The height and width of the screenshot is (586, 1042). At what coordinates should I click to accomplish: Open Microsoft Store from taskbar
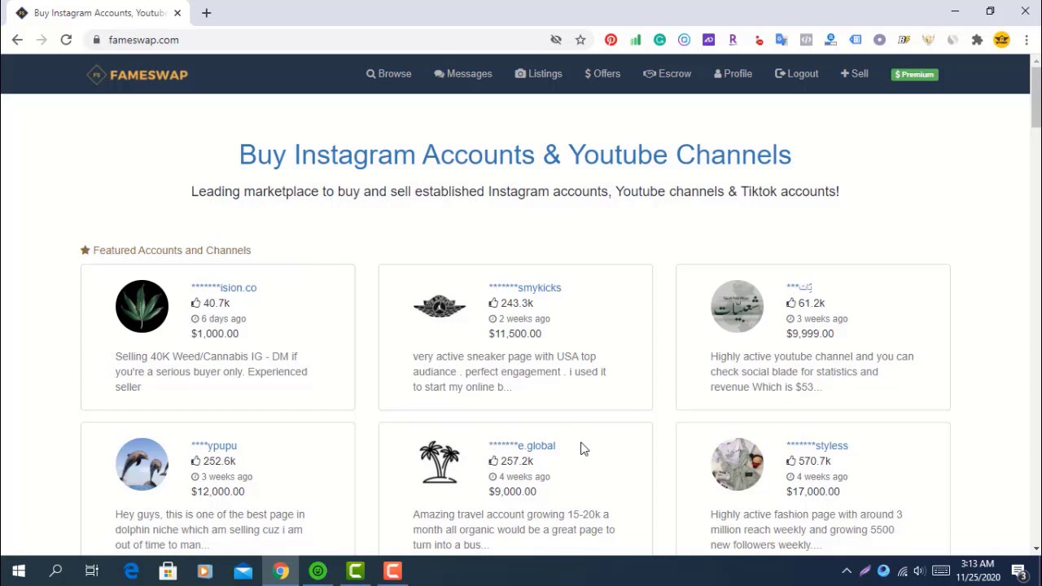pyautogui.click(x=168, y=571)
